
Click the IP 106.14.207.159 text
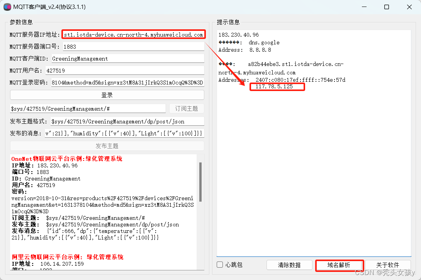[x=62, y=264]
